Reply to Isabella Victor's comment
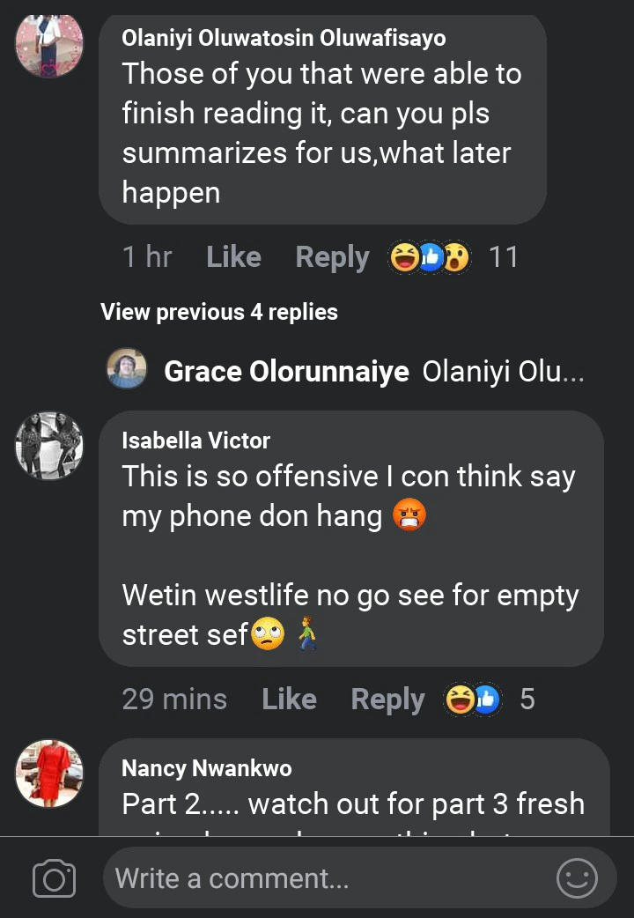Screen dimensions: 634x918 point(387,700)
